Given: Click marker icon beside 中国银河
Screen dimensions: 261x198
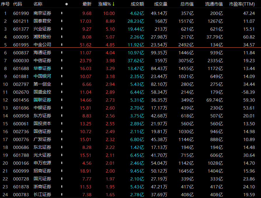Looking at the screenshot, I should click(62, 76).
